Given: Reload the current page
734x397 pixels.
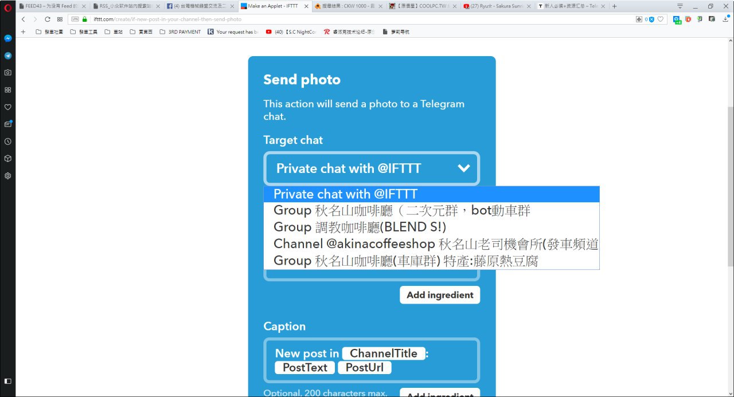Looking at the screenshot, I should coord(48,19).
